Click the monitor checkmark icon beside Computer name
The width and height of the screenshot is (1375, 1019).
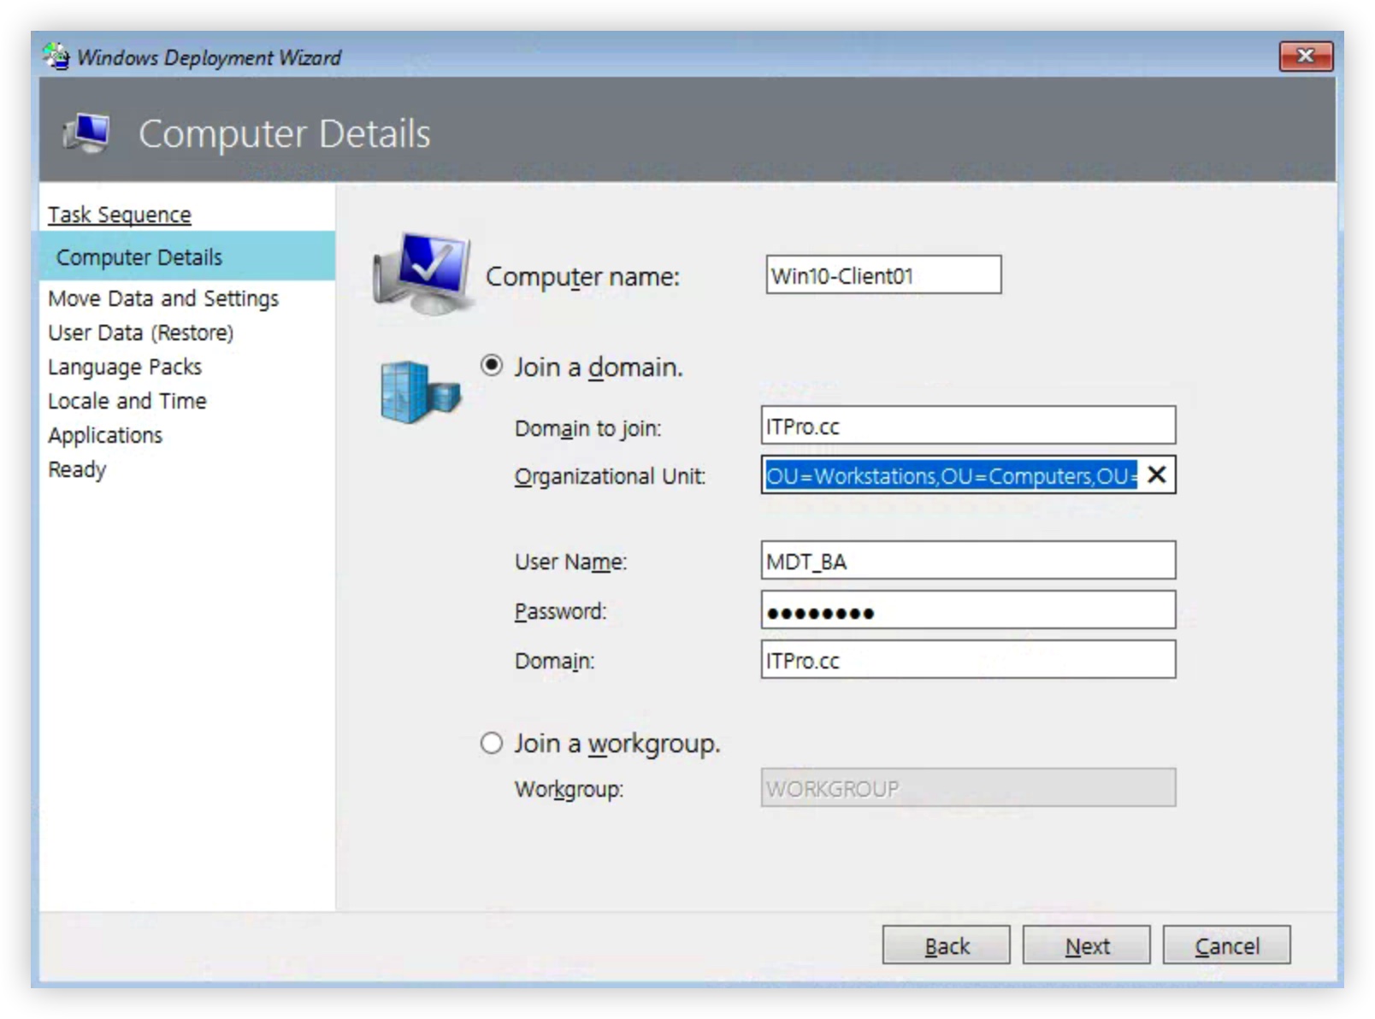[x=422, y=272]
